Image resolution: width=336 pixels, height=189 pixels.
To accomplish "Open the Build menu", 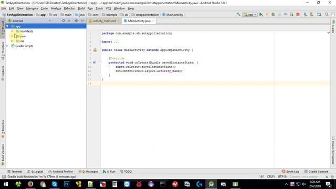I will pyautogui.click(x=81, y=8).
